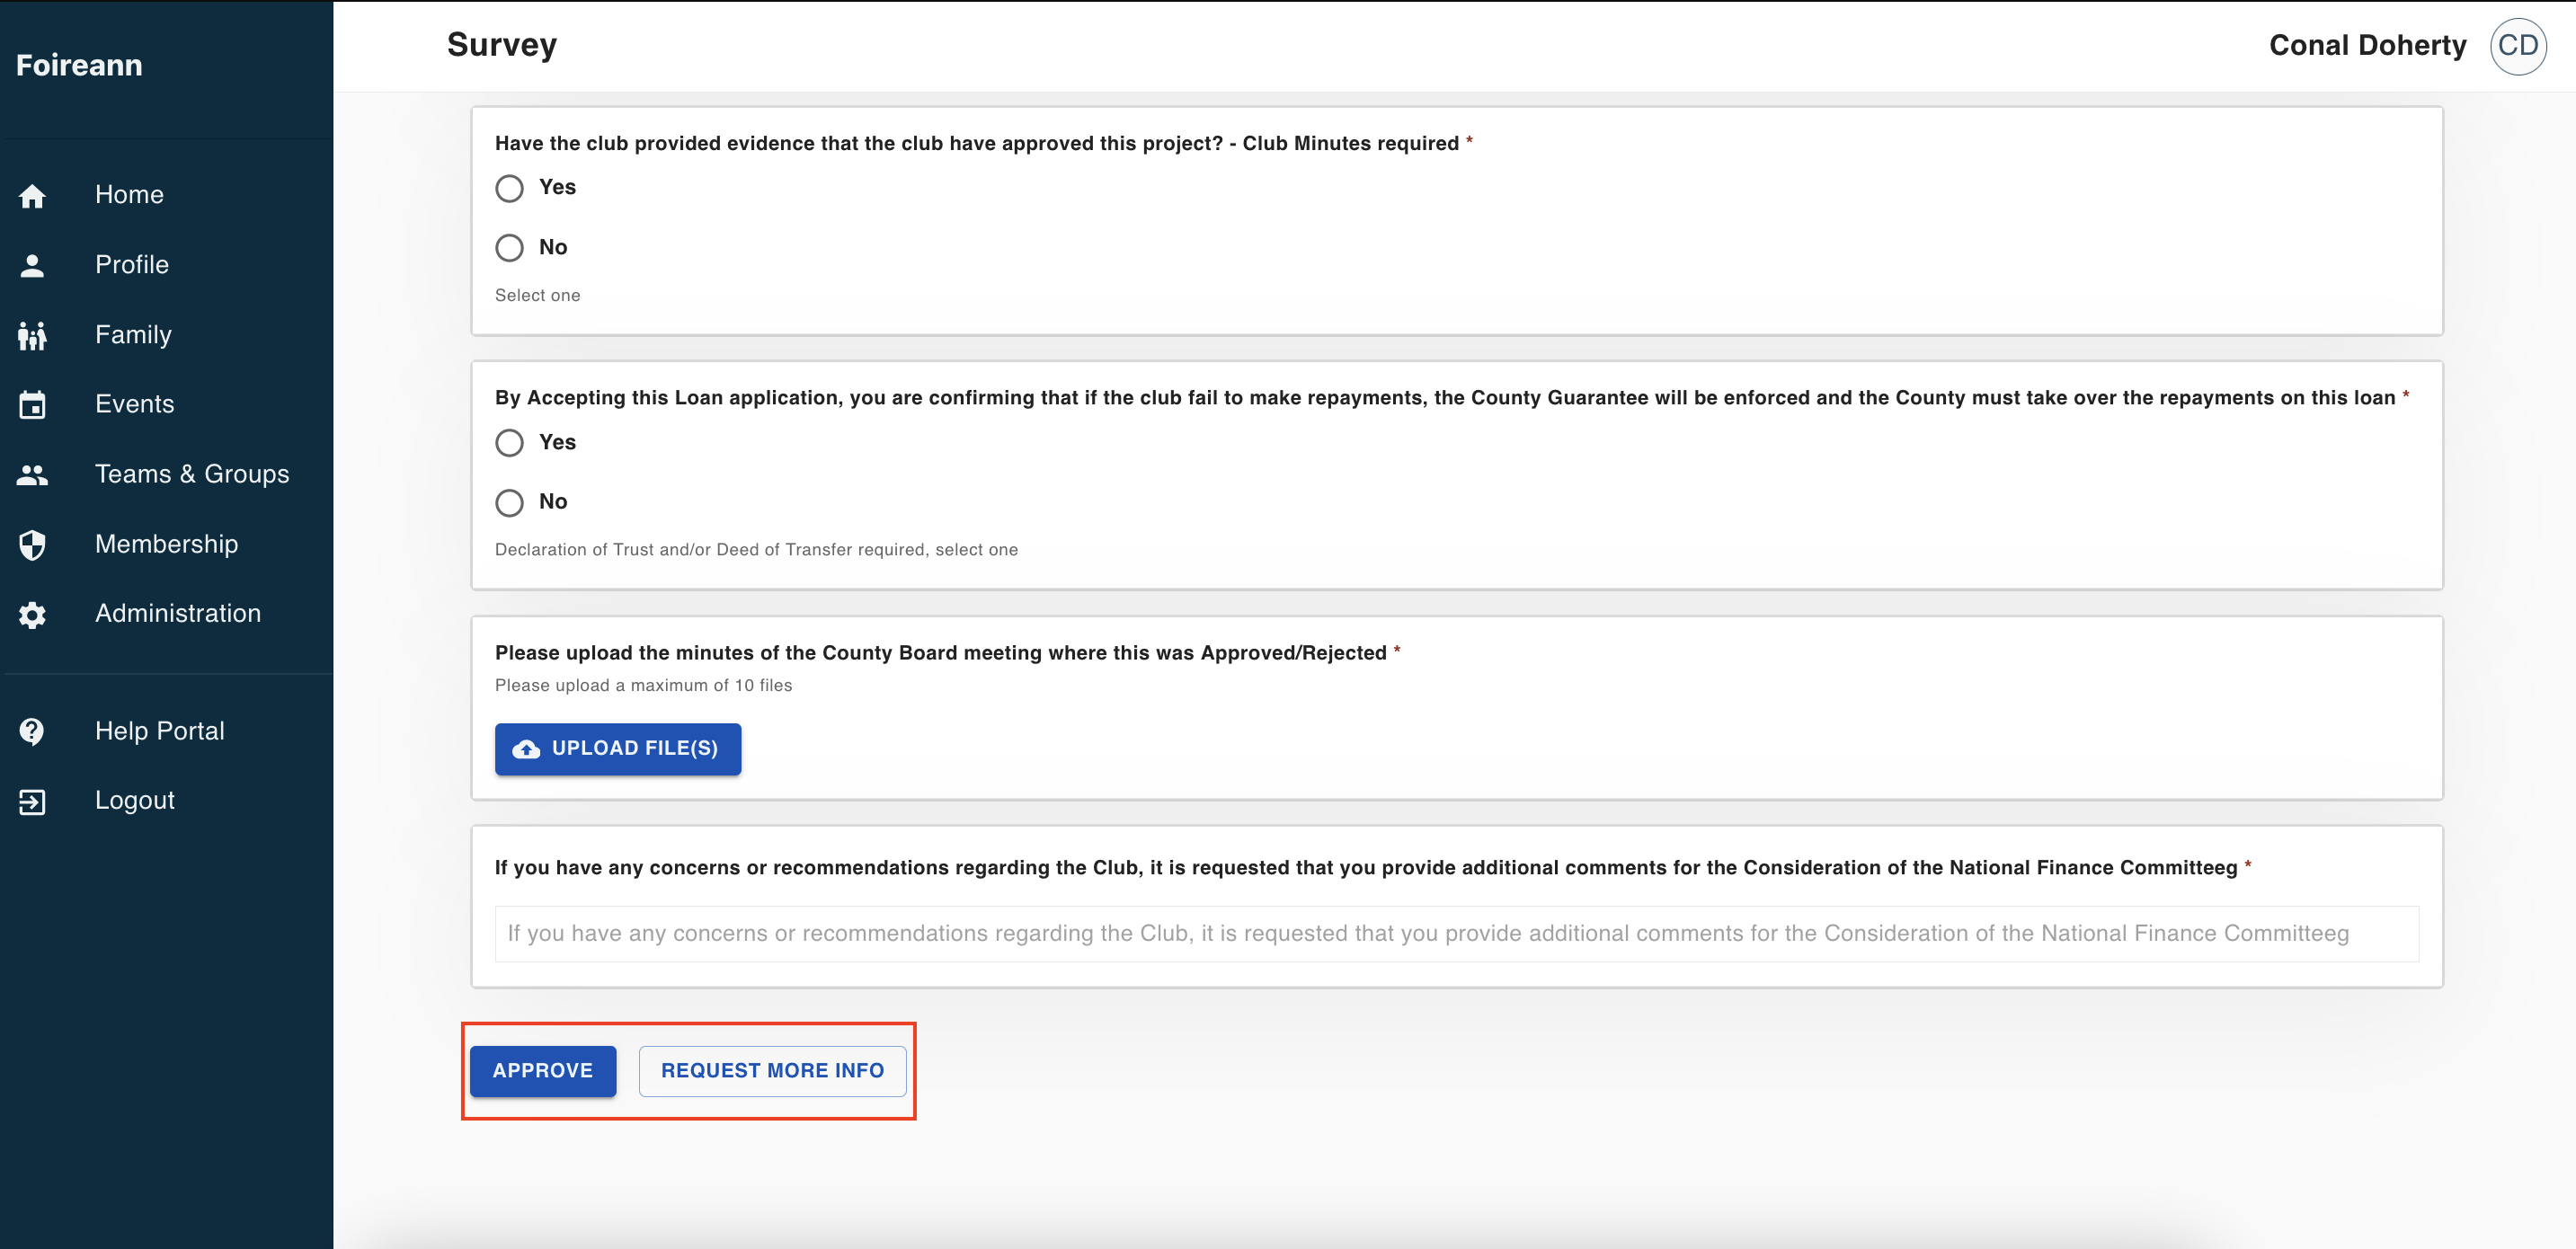Click the Conal Doherty user name

pos(2367,46)
